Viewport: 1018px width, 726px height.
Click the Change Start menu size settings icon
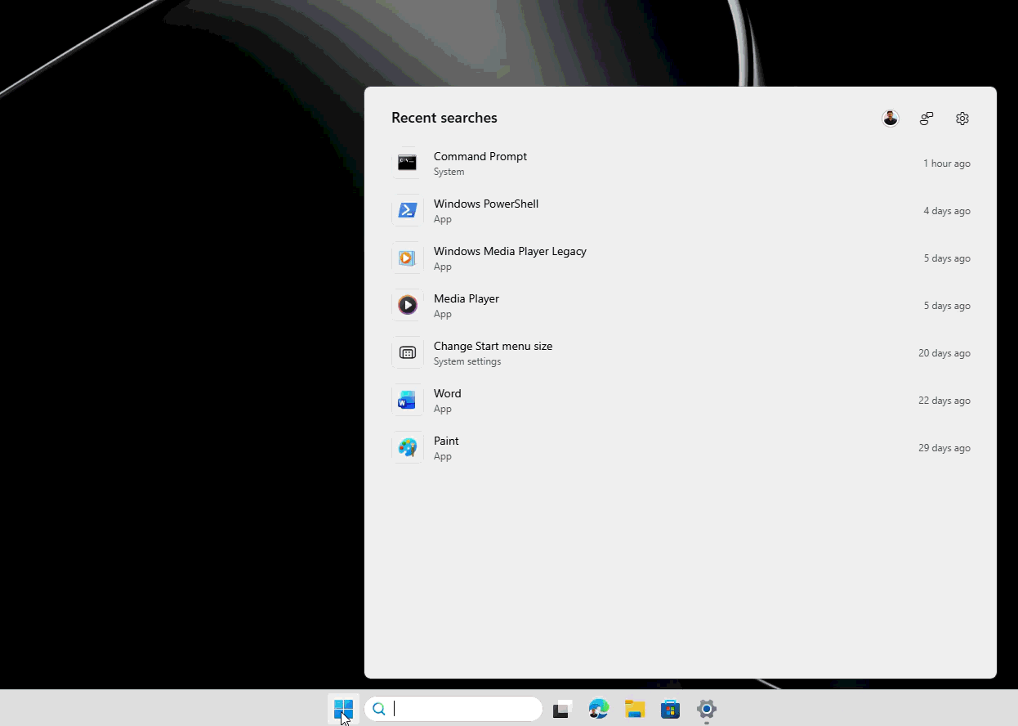(408, 352)
